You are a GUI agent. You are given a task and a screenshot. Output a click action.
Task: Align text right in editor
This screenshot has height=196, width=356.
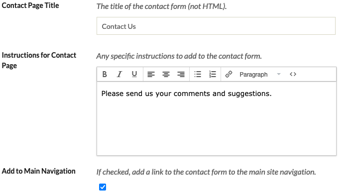tap(181, 74)
